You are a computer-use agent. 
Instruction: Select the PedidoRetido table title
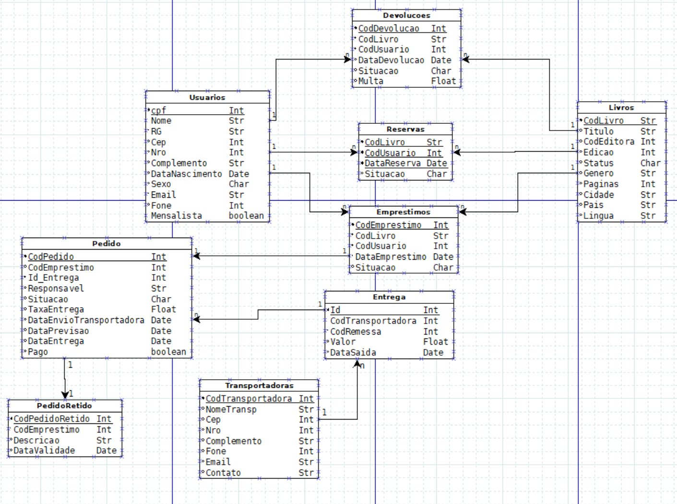pyautogui.click(x=64, y=406)
